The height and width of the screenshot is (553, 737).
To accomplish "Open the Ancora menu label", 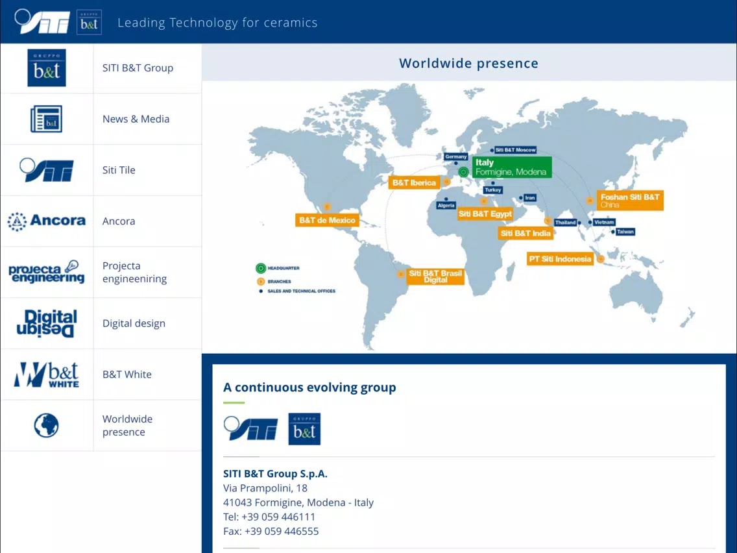I will pyautogui.click(x=119, y=221).
